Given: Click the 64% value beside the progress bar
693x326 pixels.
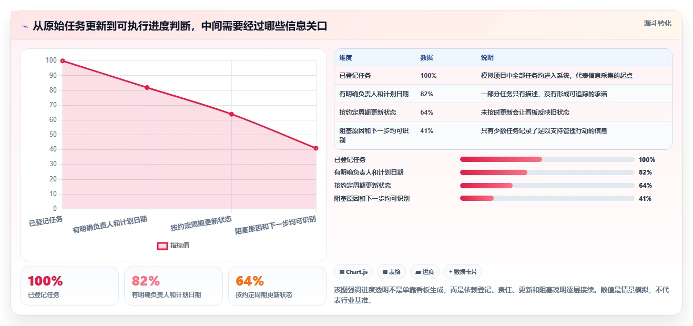Looking at the screenshot, I should tap(645, 186).
